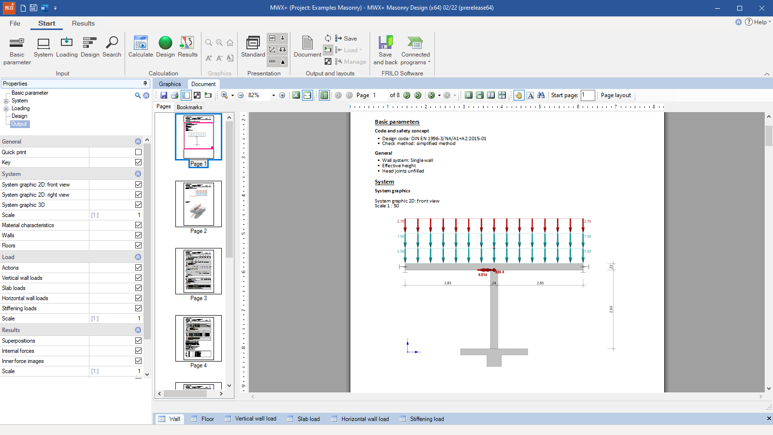Uncheck the Walls checkbox
Screen dimensions: 773x435
pyautogui.click(x=138, y=235)
